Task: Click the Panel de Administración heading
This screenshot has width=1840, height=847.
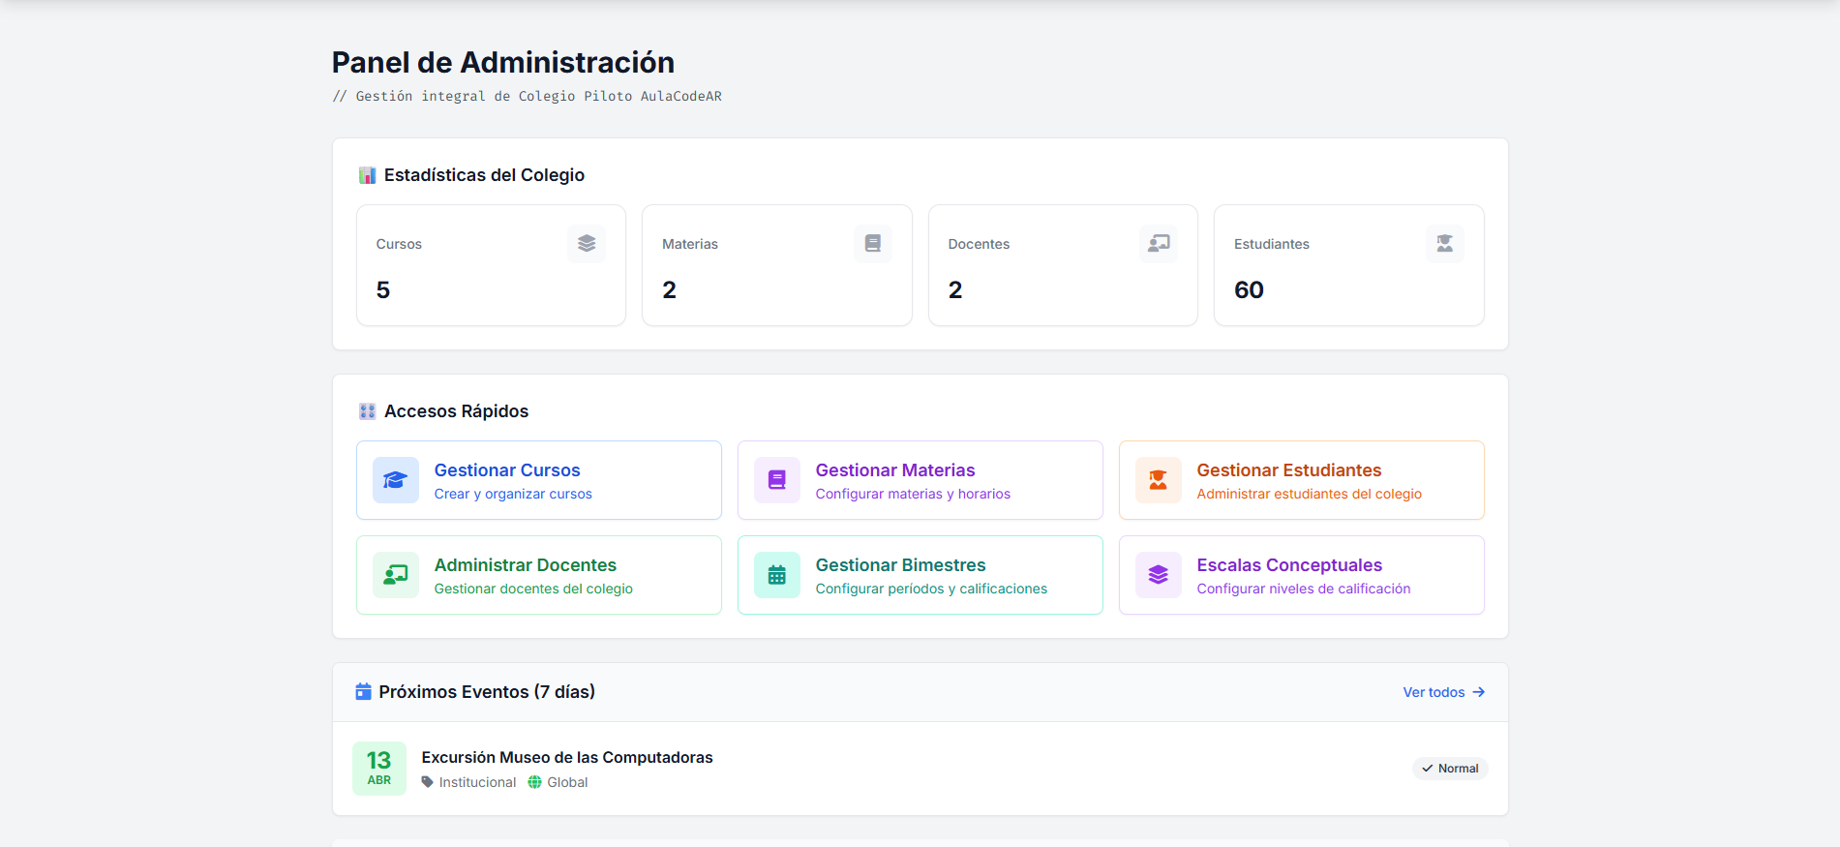Action: pyautogui.click(x=503, y=62)
